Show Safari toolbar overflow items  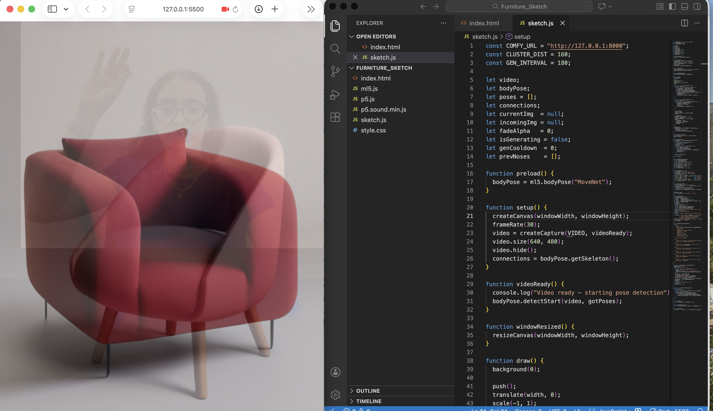(x=311, y=9)
